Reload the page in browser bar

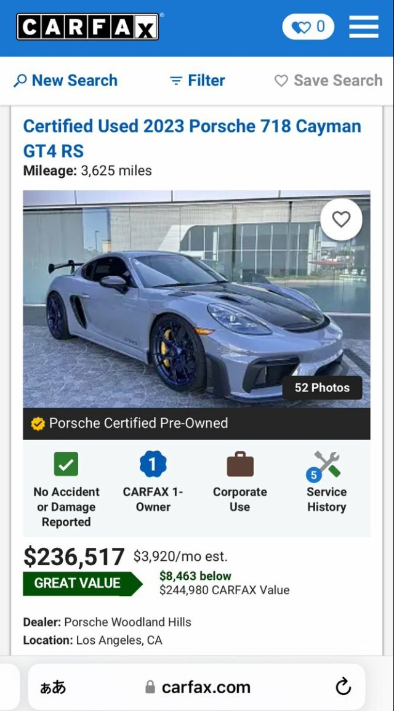pyautogui.click(x=344, y=687)
